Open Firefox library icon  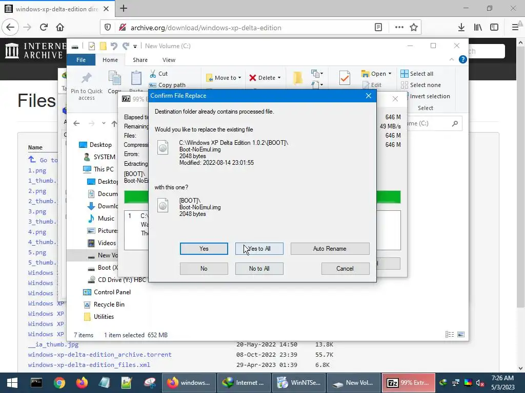point(478,28)
